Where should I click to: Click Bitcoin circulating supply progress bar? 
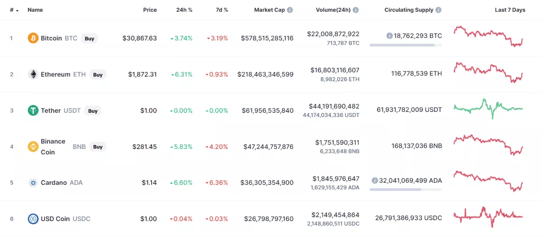406,45
